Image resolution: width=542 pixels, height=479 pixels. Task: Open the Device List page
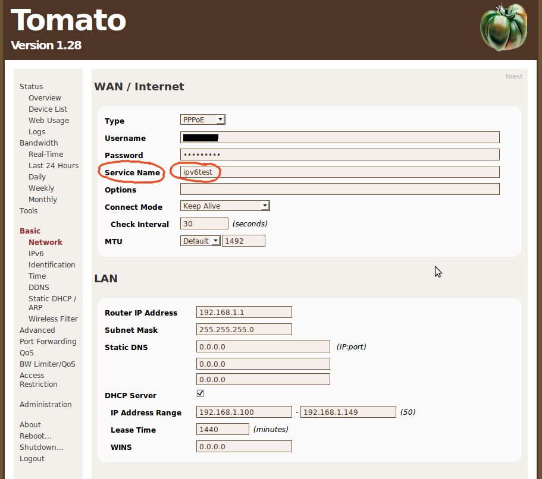click(x=48, y=109)
